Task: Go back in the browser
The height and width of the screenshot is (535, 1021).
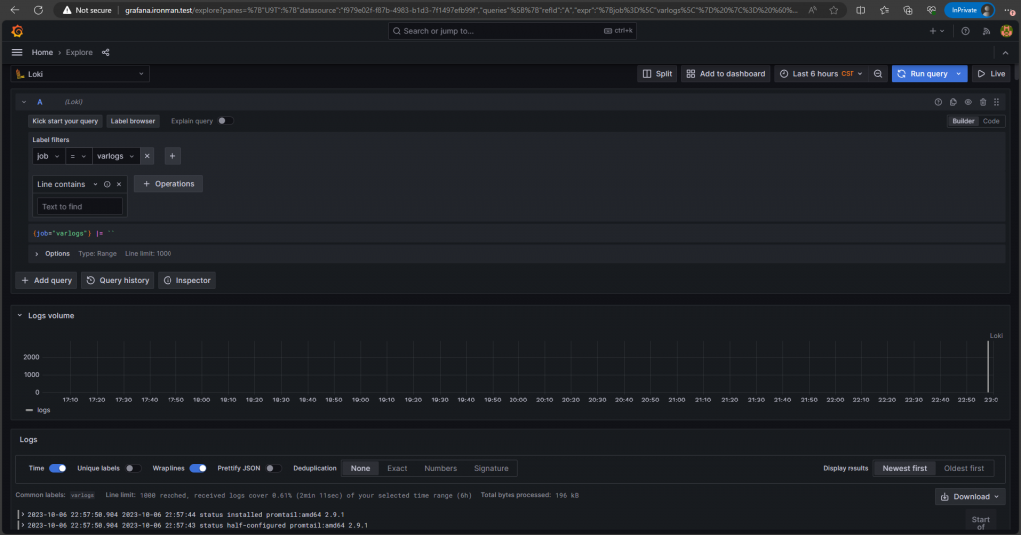Action: pos(14,10)
